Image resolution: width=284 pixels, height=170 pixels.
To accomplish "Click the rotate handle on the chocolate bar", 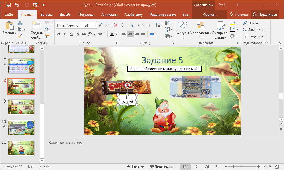I will 128,85.
